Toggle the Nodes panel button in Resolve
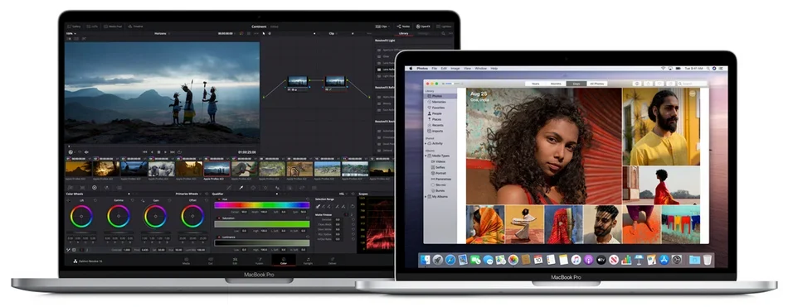788x307 pixels. point(403,26)
